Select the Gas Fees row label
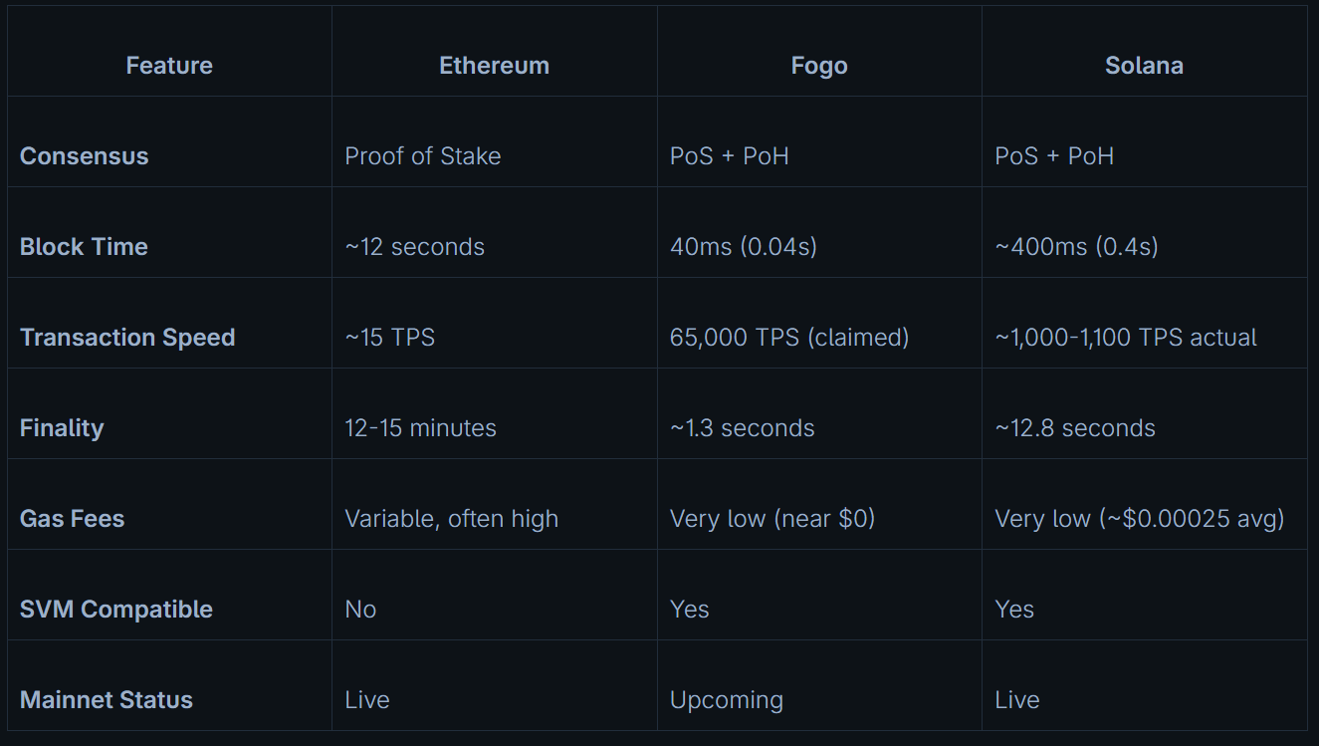This screenshot has height=746, width=1319. (x=73, y=519)
